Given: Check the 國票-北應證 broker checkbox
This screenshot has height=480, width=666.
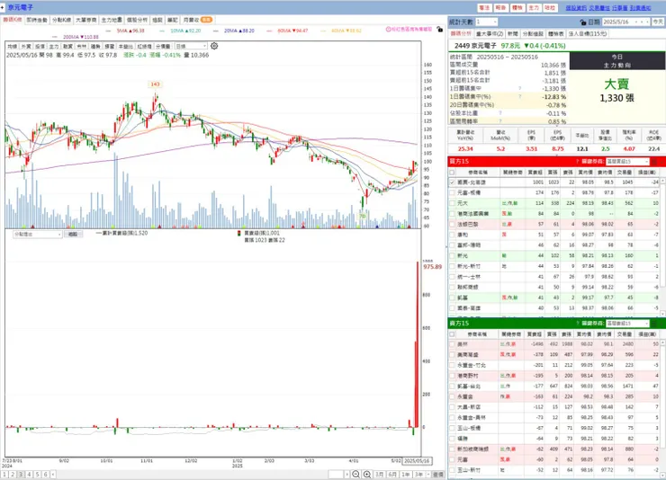Looking at the screenshot, I should [x=452, y=182].
